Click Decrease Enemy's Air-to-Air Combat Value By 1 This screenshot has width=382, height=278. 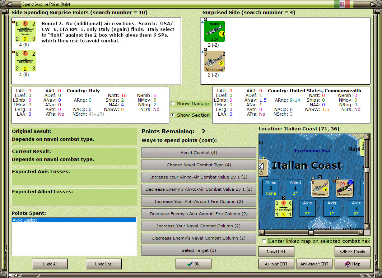click(x=199, y=189)
